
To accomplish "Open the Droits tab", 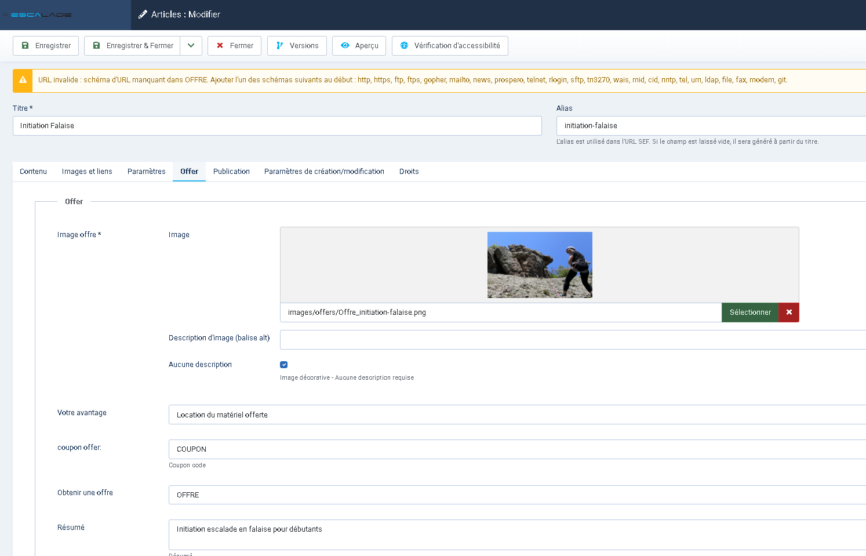I will (409, 172).
